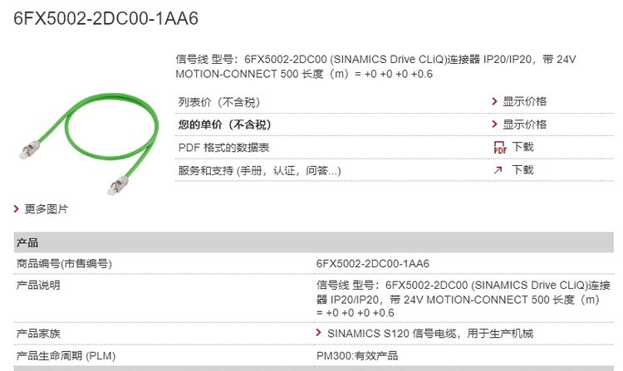Show price for 列表价（不含税）

click(524, 101)
